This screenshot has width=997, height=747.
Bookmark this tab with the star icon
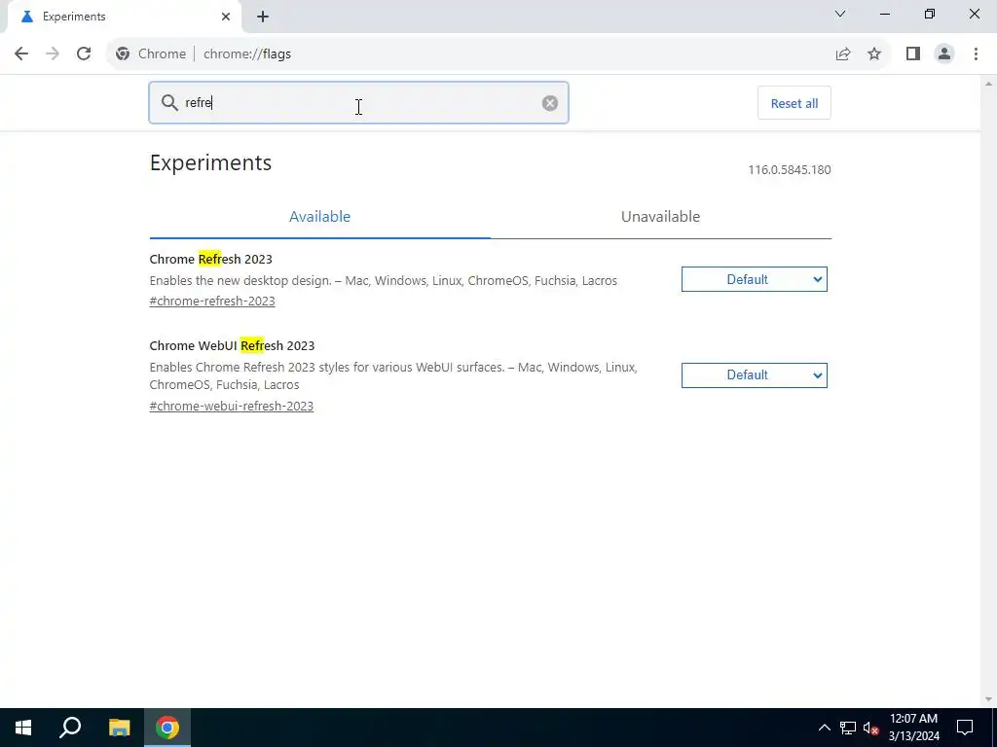(x=874, y=54)
